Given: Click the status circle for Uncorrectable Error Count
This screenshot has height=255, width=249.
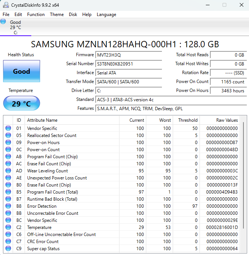Looking at the screenshot, I should [8, 213].
